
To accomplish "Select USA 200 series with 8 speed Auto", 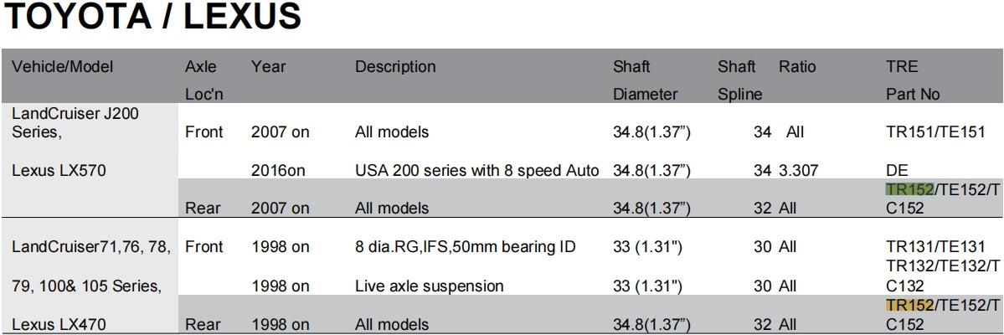I will coord(476,171).
